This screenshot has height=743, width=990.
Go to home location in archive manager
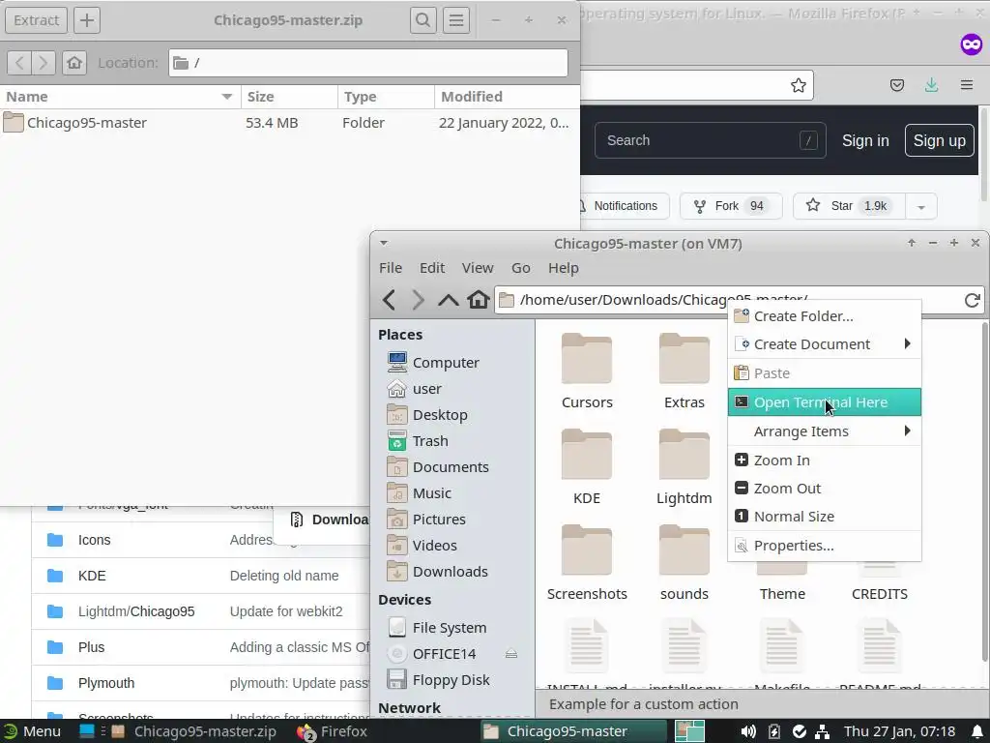coord(74,63)
